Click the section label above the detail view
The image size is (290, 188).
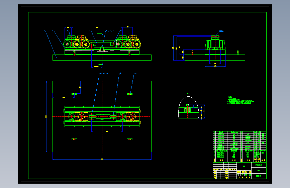point(189,94)
